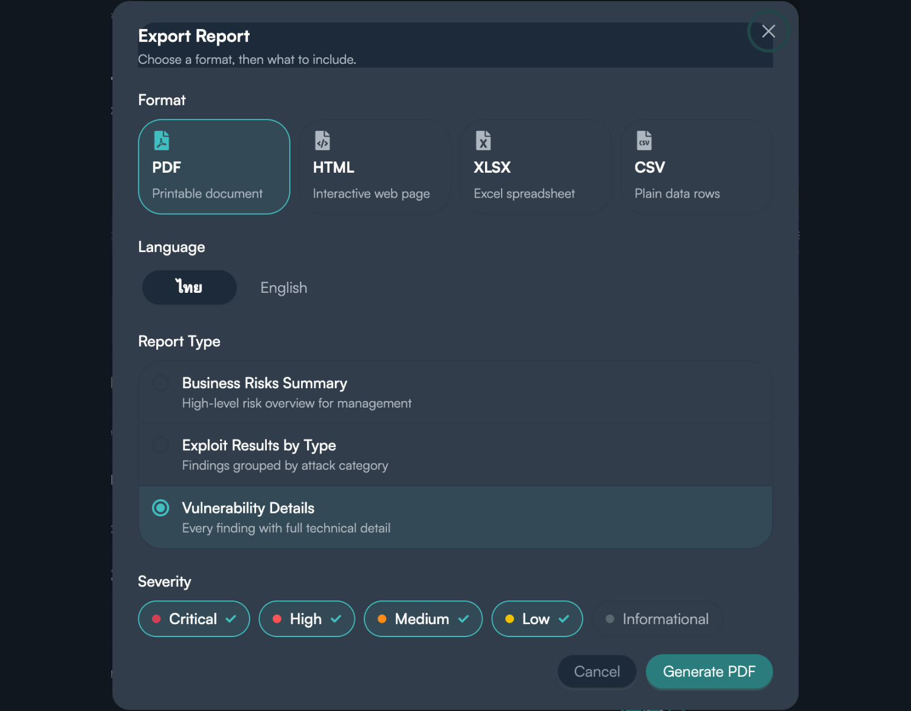Toggle the Critical severity chip

click(194, 619)
